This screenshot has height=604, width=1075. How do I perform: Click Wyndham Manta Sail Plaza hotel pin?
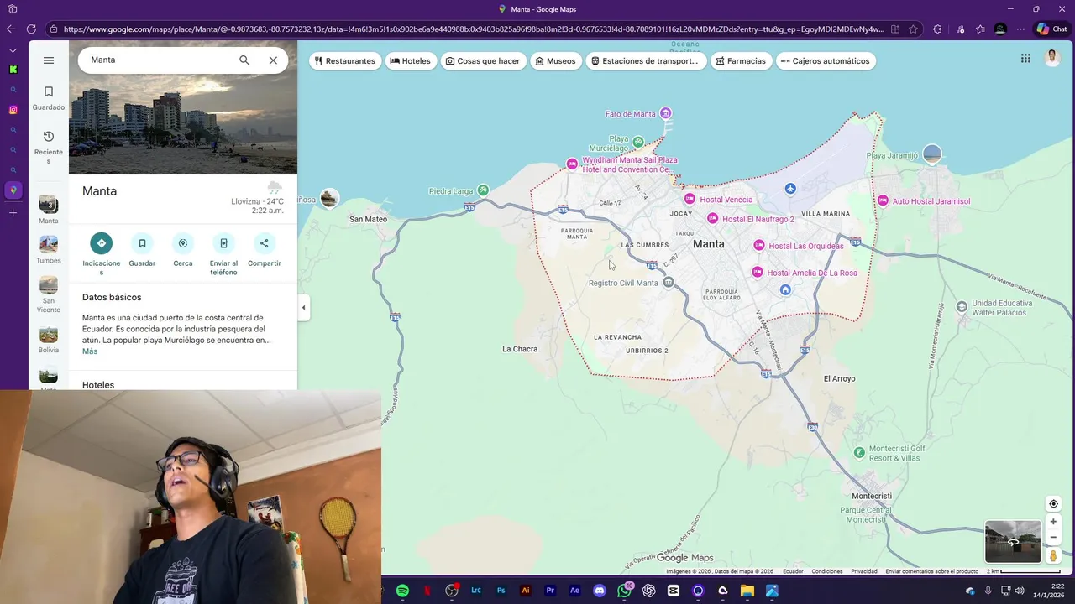(x=572, y=164)
